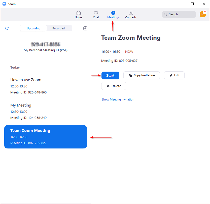
Task: Expand Show Meeting Invitation link
Action: 118,99
